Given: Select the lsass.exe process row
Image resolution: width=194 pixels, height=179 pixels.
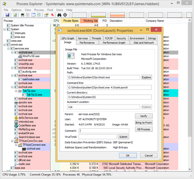Looking at the screenshot, I should 90,168.
